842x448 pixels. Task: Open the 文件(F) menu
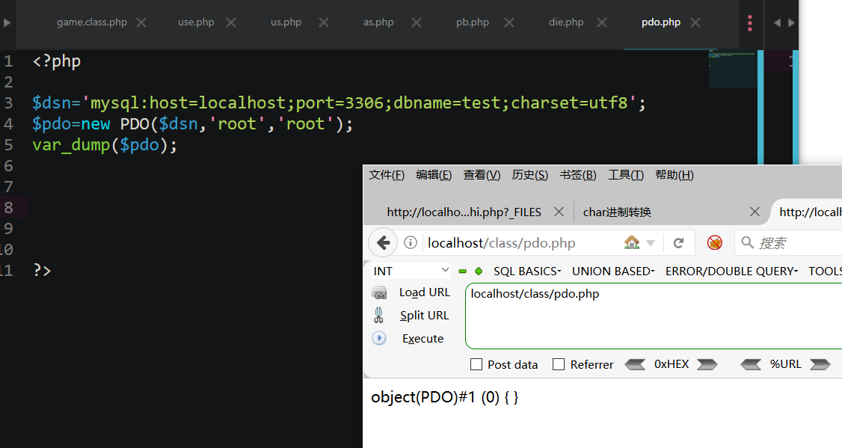click(x=387, y=175)
